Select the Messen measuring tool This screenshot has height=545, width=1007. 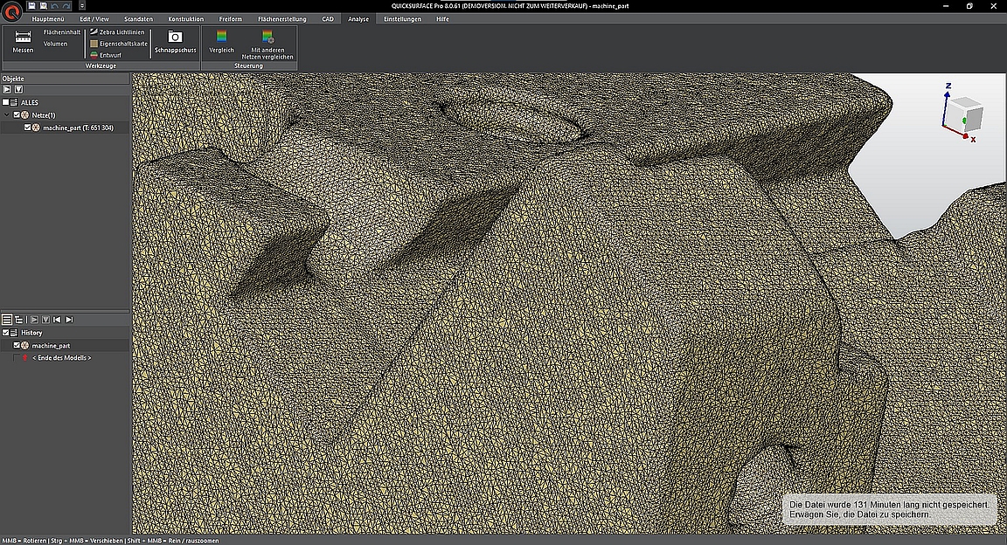[23, 41]
